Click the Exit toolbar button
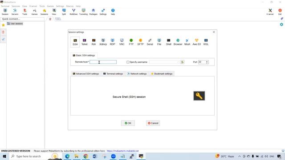The width and height of the screenshot is (285, 160). [280, 12]
